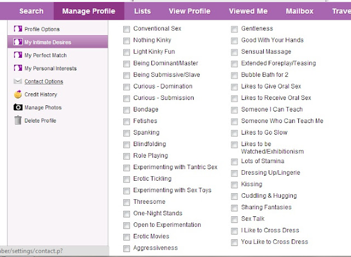The height and width of the screenshot is (257, 351).
Task: Open the Credit History link
Action: click(40, 94)
